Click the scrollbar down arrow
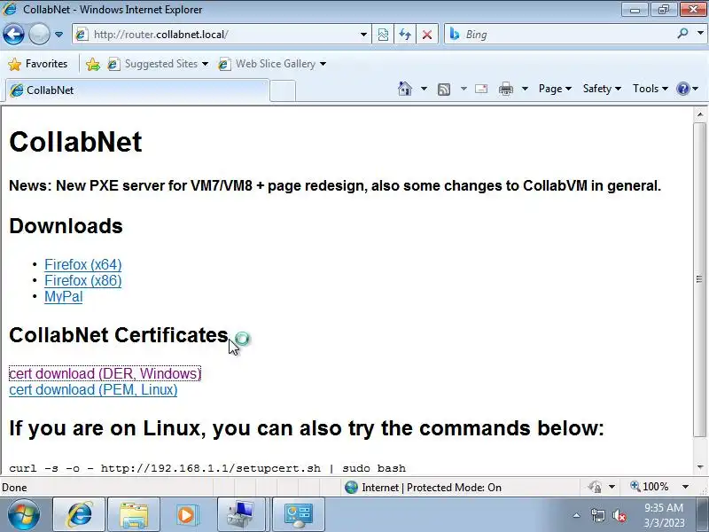Screen dimensions: 709x532 [700, 467]
